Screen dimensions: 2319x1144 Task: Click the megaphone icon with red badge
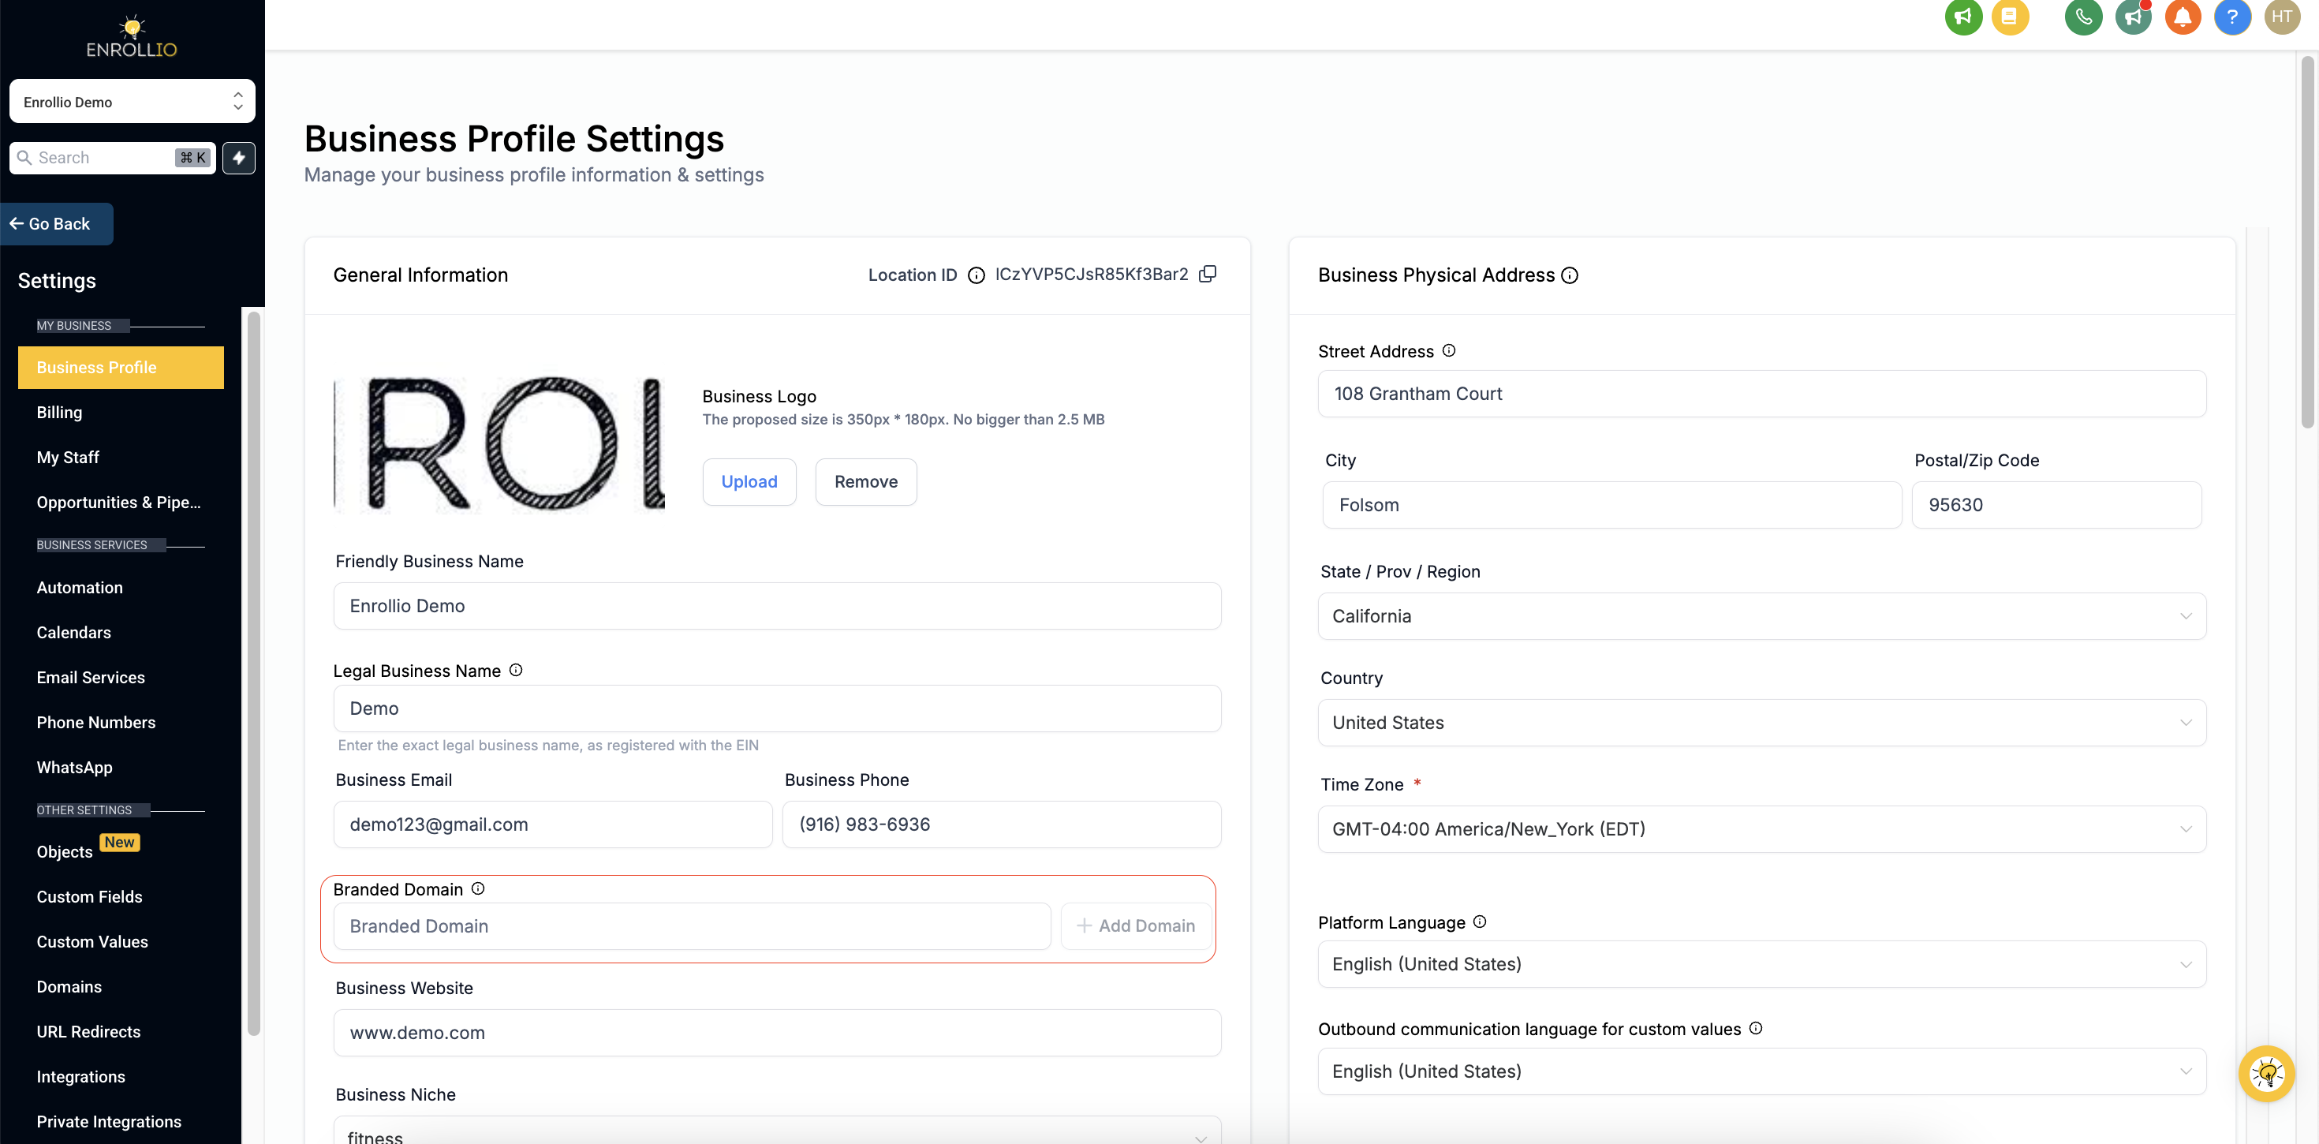(x=2133, y=17)
